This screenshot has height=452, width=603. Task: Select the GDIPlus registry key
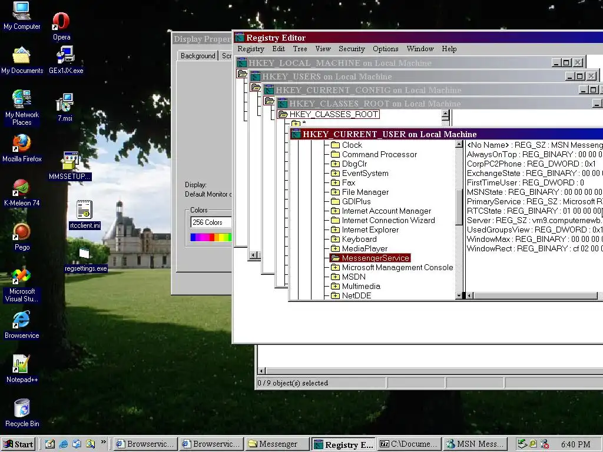356,201
